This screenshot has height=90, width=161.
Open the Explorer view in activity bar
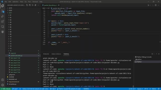point(3,6)
